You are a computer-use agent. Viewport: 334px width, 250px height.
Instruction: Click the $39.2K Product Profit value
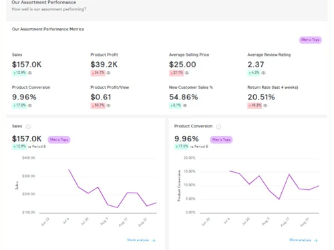pos(104,65)
